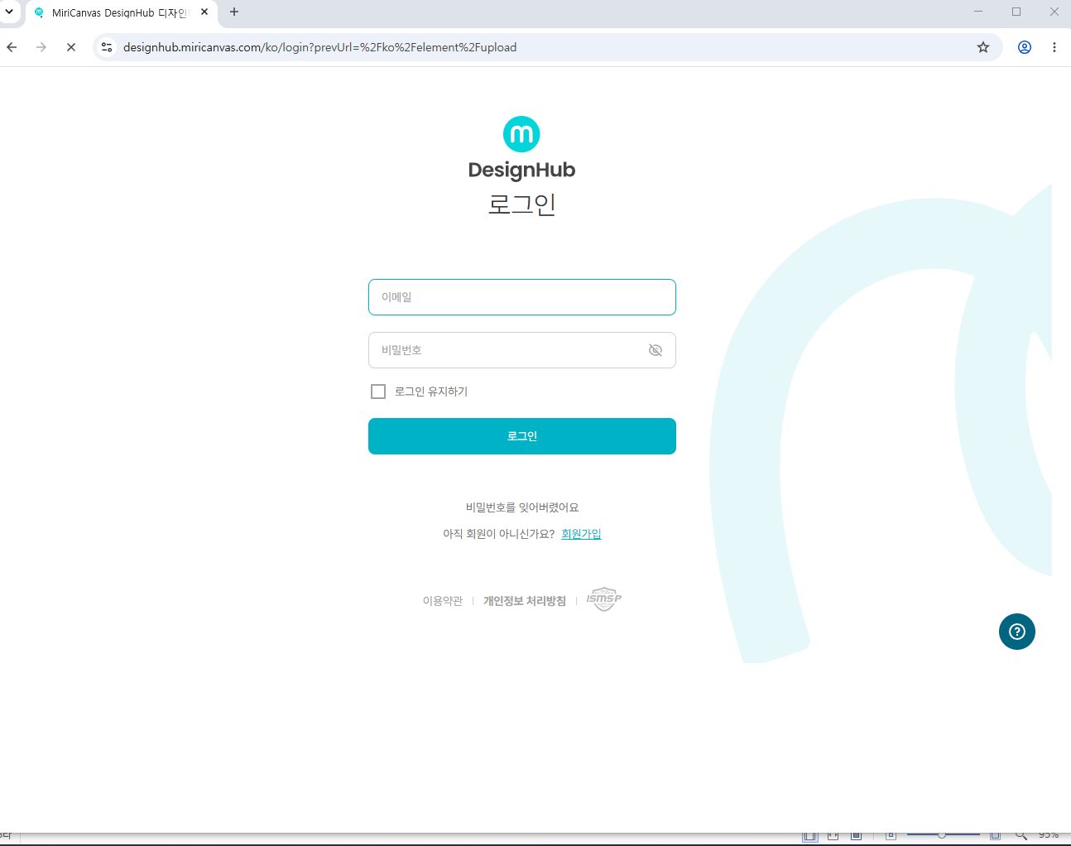The width and height of the screenshot is (1071, 846).
Task: Open the 회원가입 sign-up link
Action: click(581, 534)
